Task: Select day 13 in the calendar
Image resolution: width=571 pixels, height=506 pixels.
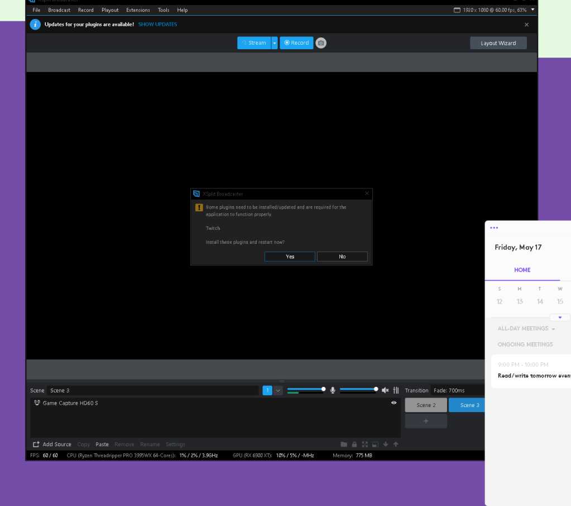Action: [520, 302]
